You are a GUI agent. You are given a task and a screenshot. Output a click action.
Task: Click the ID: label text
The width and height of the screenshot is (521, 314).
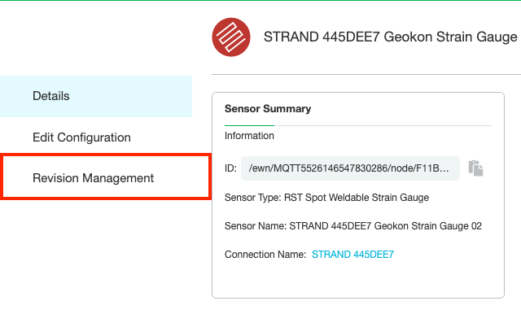click(230, 168)
